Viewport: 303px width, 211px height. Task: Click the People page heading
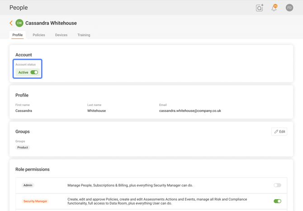(x=19, y=8)
